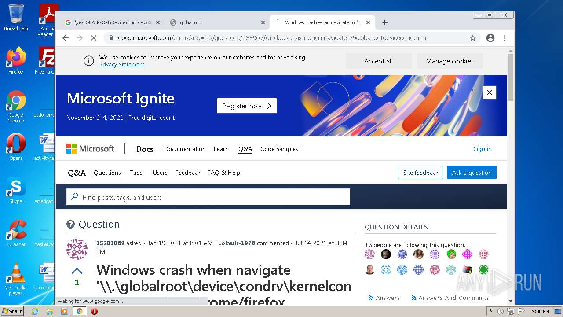Open profile of user 15281069
This screenshot has width=563, height=317.
tap(110, 243)
